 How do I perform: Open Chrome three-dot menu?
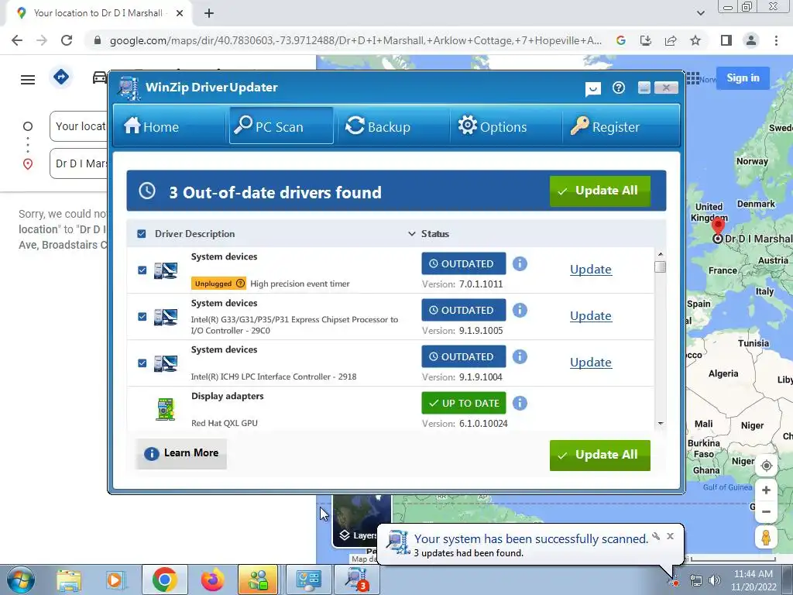coord(776,40)
